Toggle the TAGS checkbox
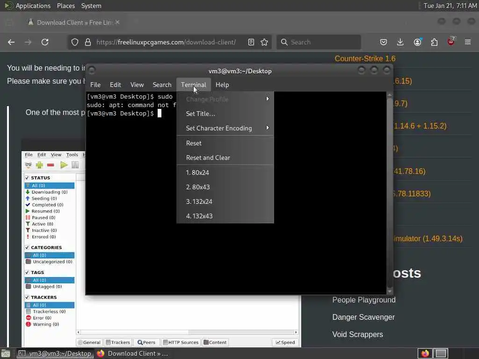479x359 pixels. [x=27, y=273]
